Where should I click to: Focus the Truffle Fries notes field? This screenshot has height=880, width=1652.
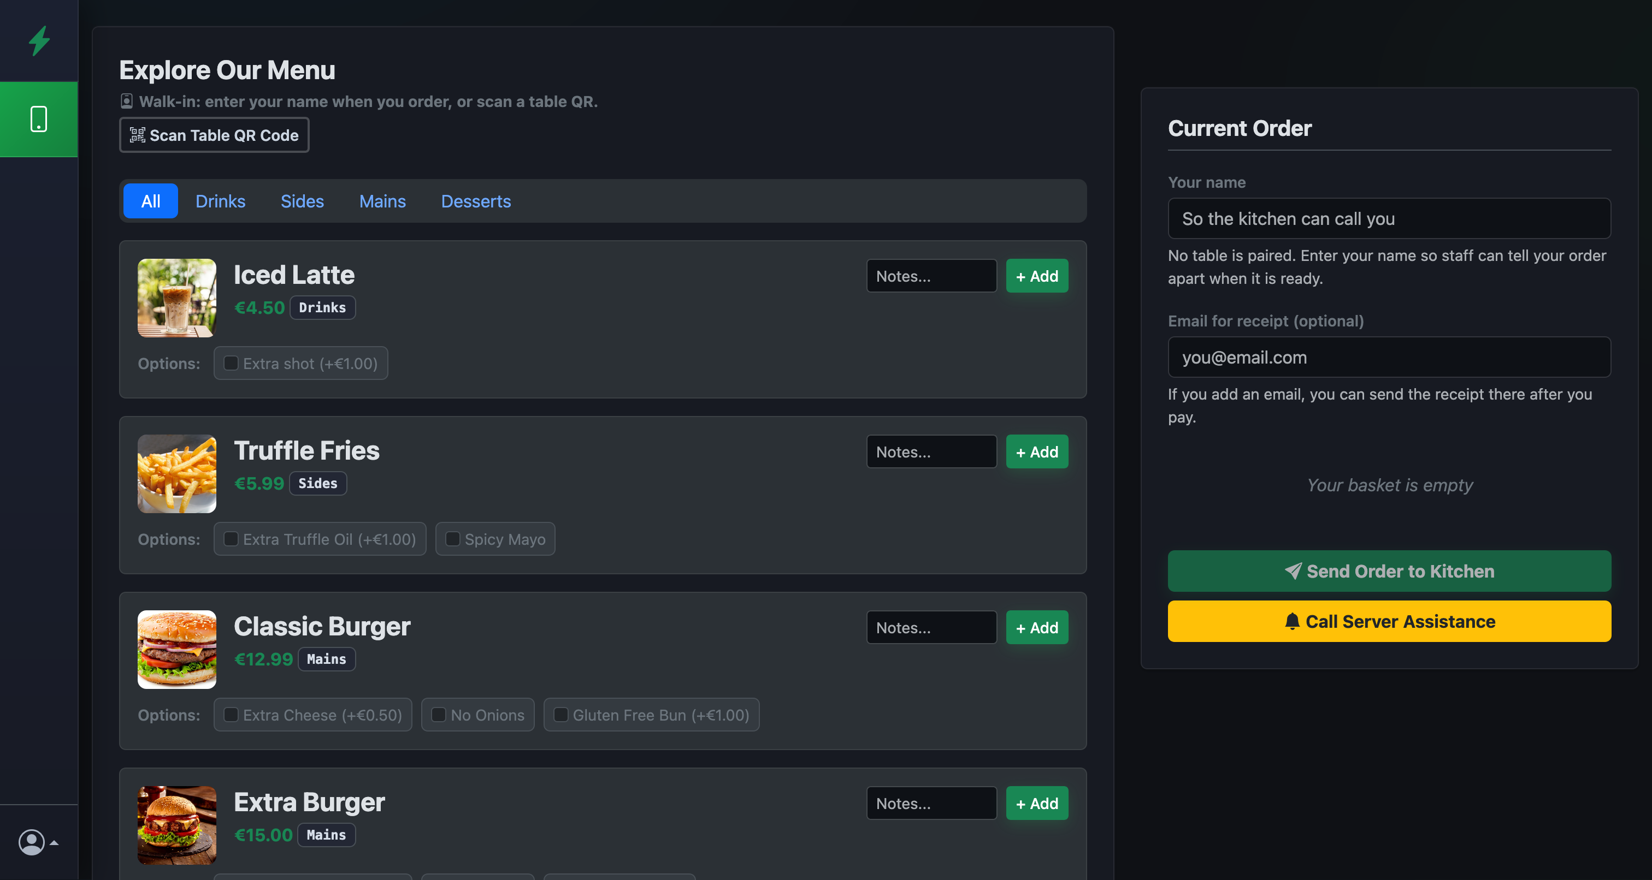coord(932,452)
